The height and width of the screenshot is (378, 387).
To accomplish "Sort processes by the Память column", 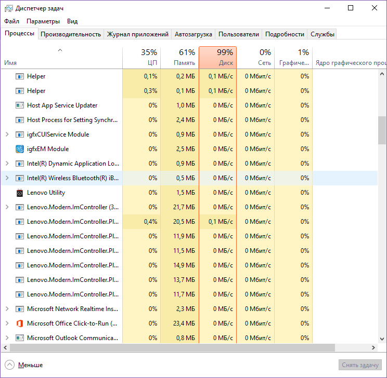I will (x=179, y=58).
